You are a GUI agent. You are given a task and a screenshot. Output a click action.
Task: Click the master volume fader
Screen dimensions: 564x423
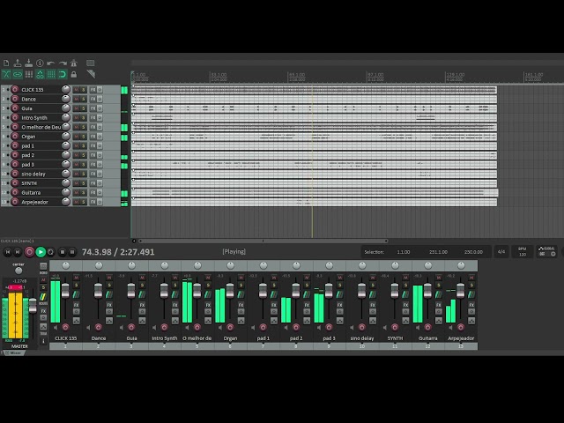pyautogui.click(x=33, y=305)
